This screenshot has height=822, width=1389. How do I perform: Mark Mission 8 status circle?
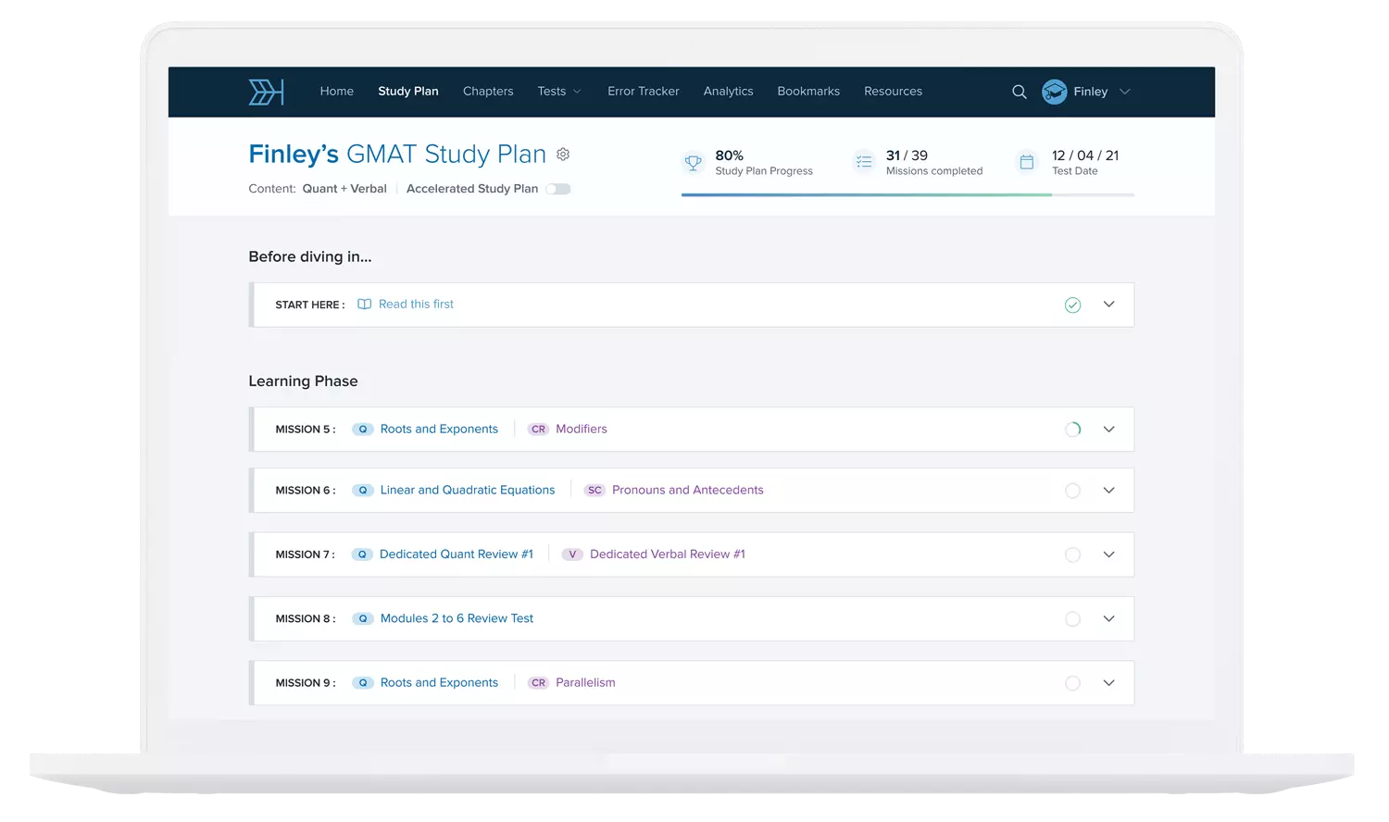pos(1072,618)
